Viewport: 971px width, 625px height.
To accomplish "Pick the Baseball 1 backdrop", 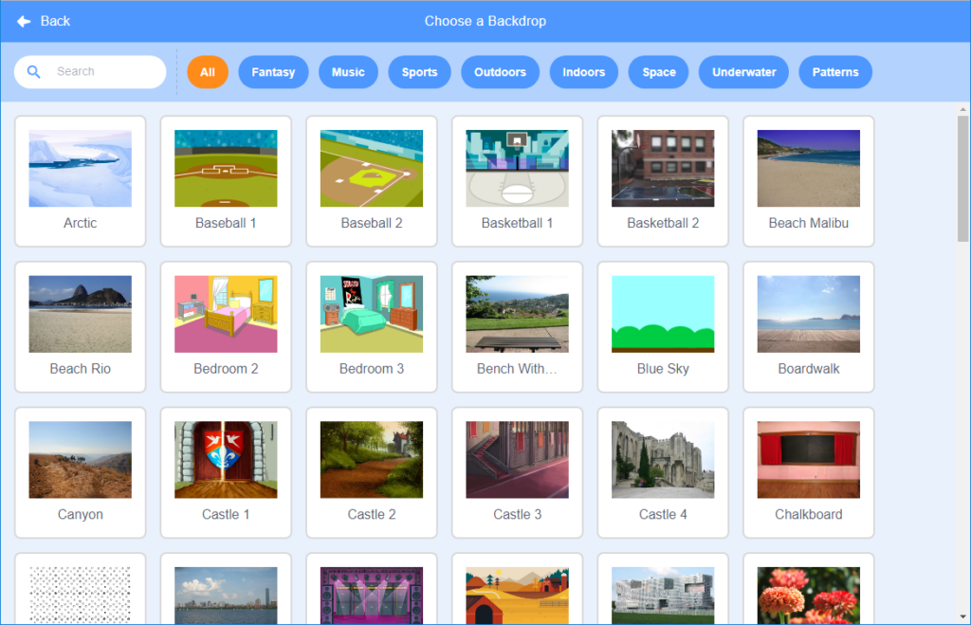I will 226,181.
